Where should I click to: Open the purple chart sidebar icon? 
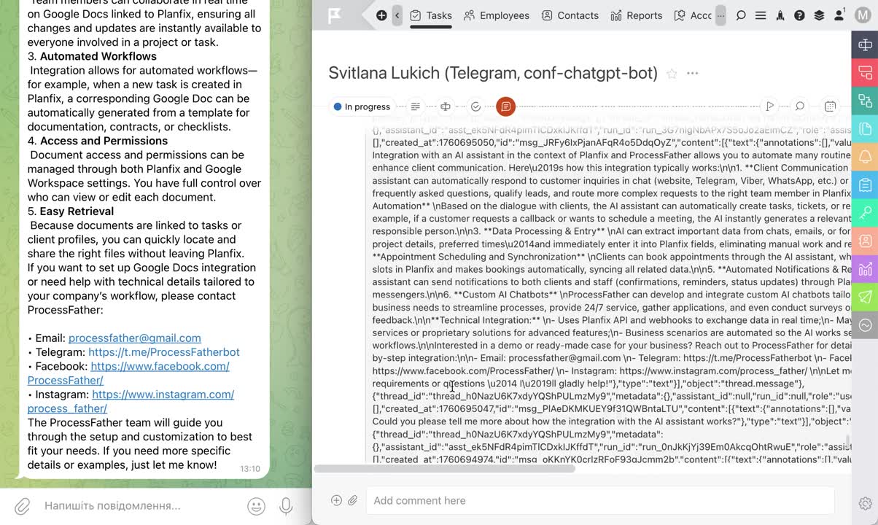point(865,269)
